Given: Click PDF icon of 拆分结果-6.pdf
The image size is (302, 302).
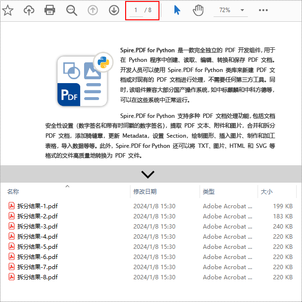Looking at the screenshot, I should tap(12, 257).
